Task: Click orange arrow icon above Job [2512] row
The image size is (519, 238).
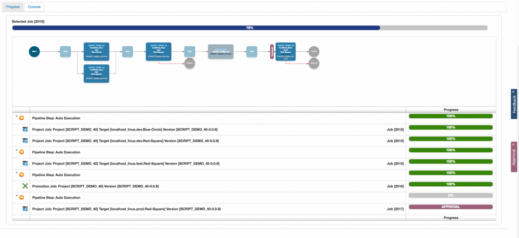Action: tap(21, 118)
